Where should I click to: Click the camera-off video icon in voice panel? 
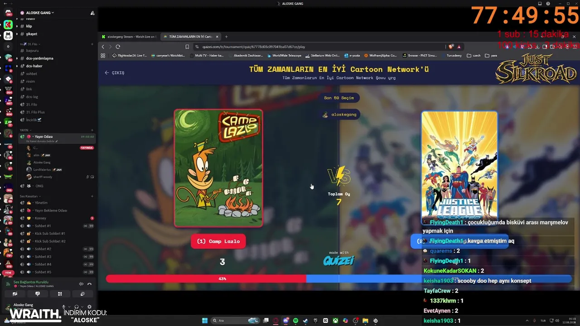click(15, 294)
